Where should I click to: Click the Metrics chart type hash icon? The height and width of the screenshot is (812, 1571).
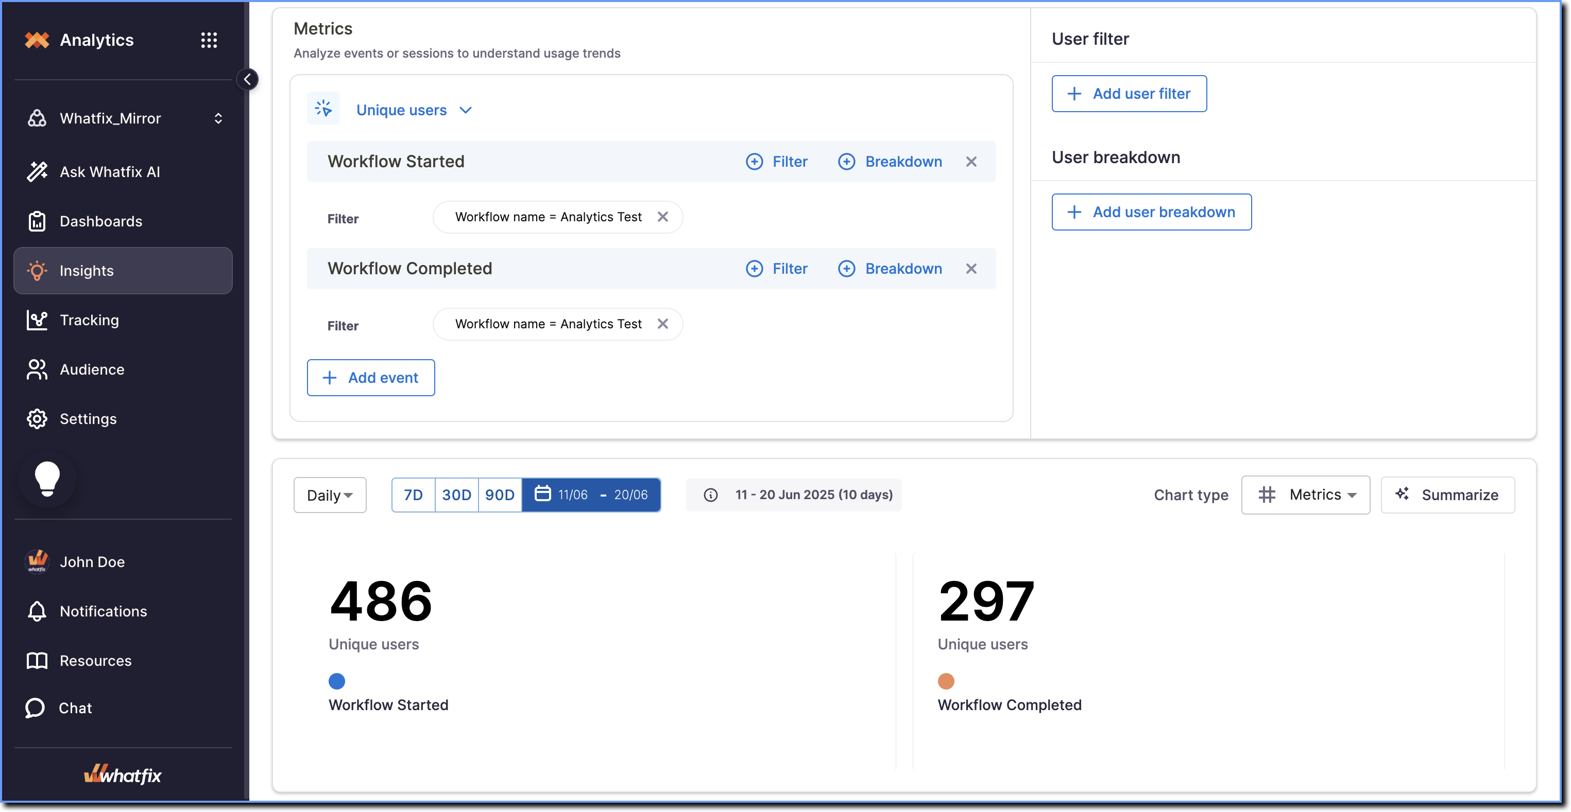point(1267,495)
